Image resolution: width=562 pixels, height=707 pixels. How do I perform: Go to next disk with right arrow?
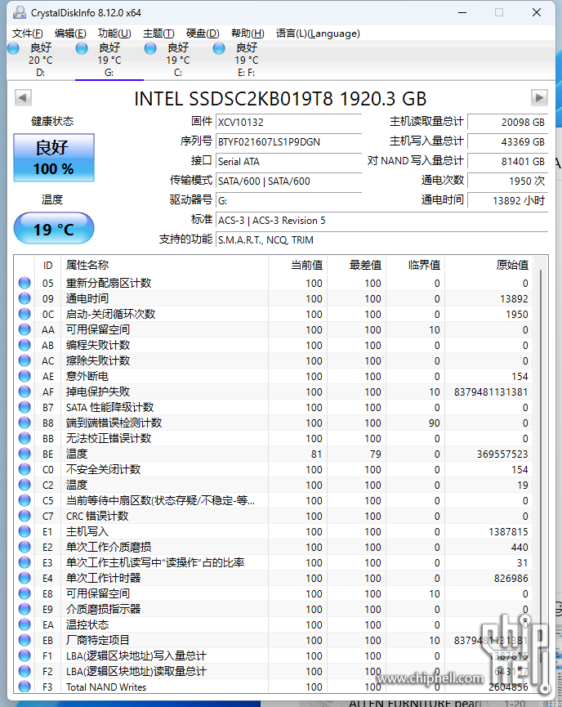click(x=539, y=97)
